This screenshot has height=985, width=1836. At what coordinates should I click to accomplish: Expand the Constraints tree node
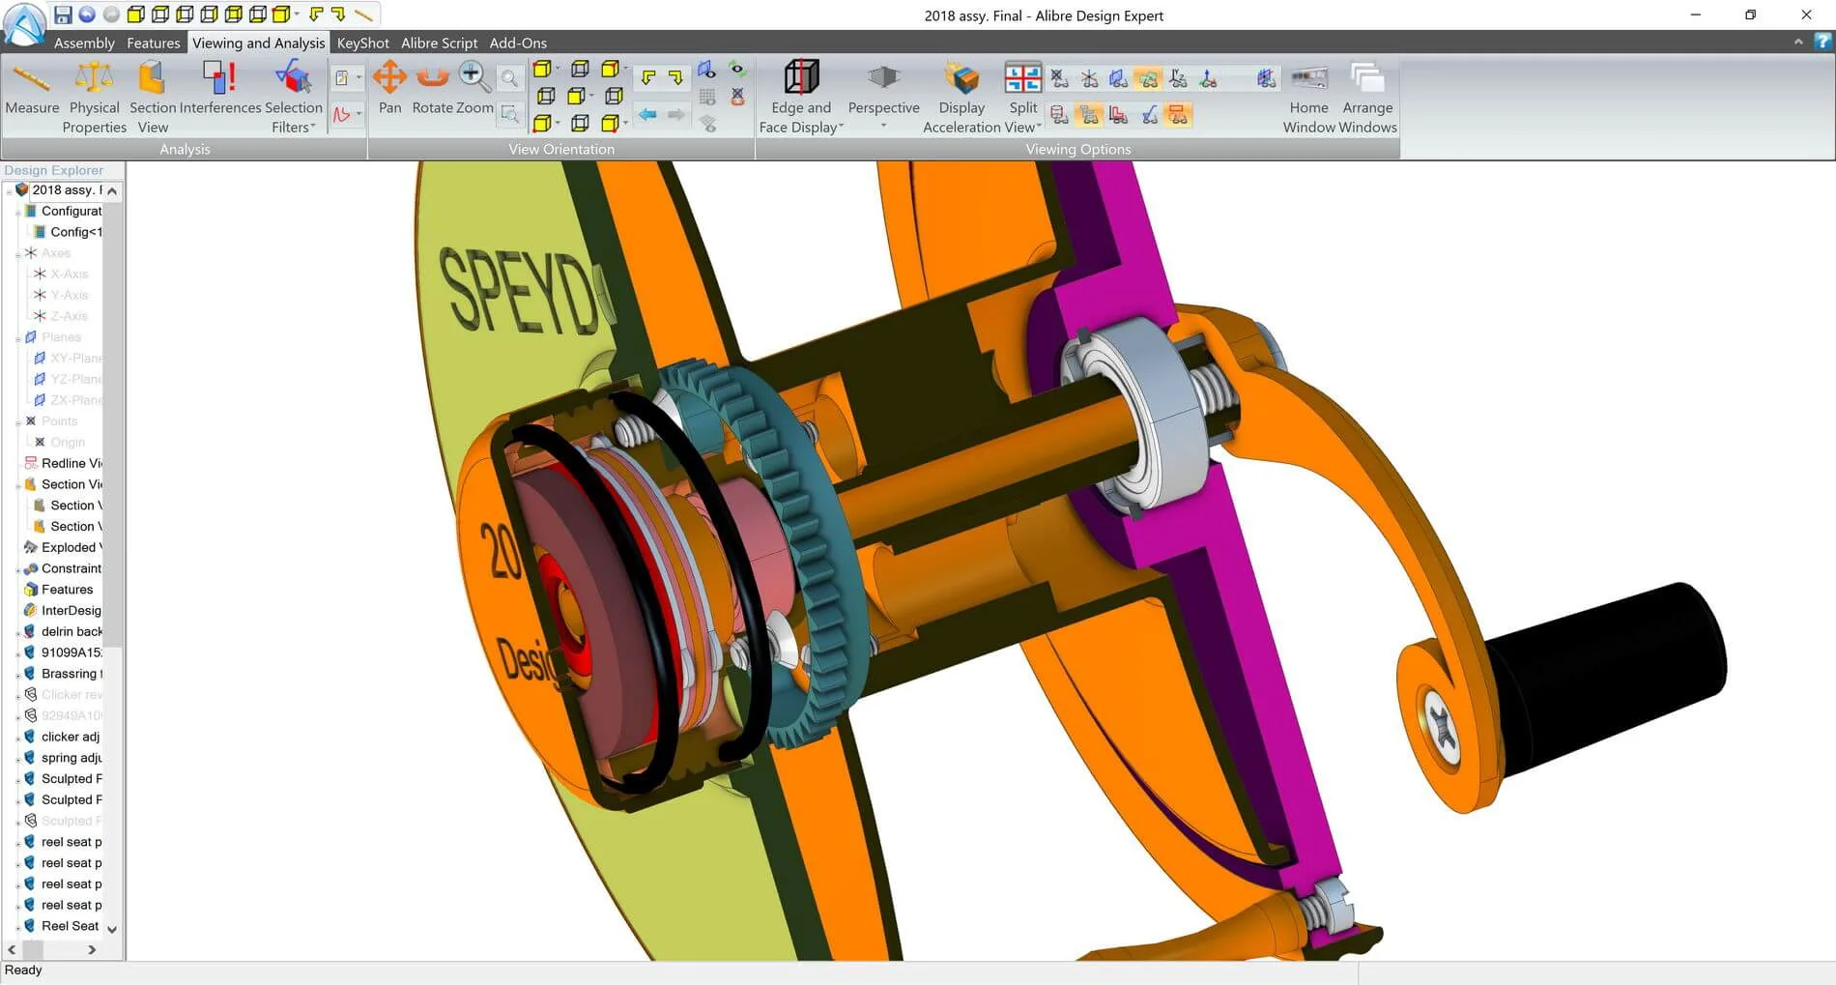(x=18, y=569)
